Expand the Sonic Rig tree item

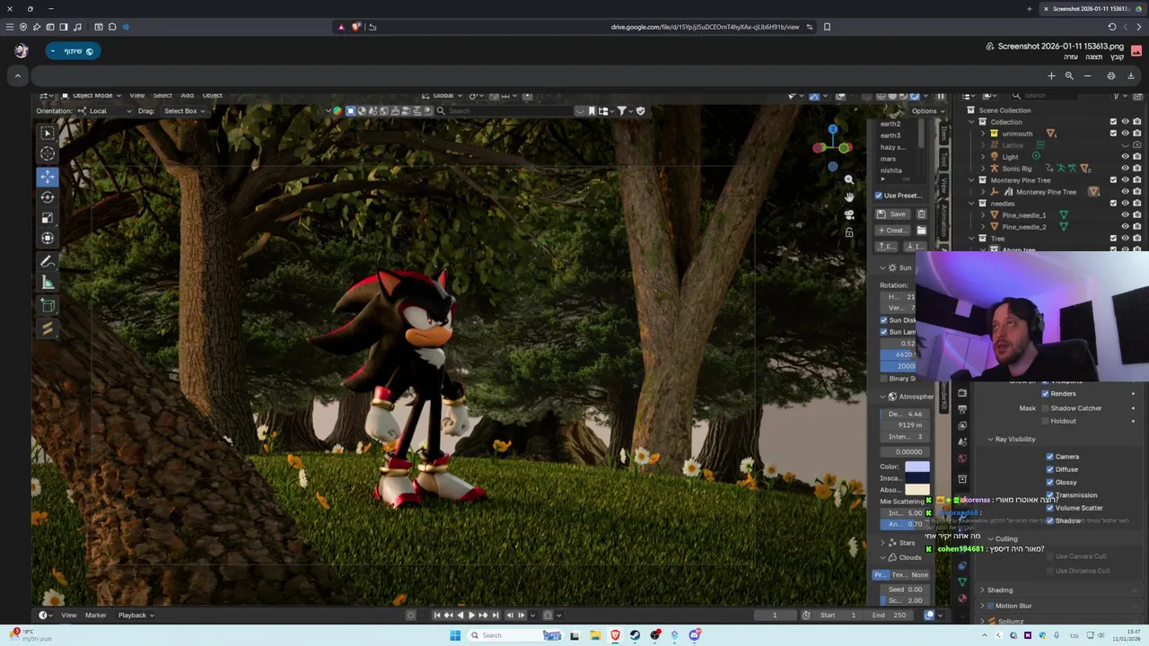point(983,168)
